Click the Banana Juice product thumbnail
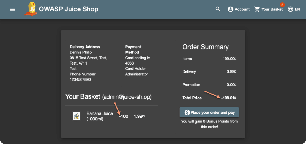The height and width of the screenshot is (144, 306). [x=76, y=116]
